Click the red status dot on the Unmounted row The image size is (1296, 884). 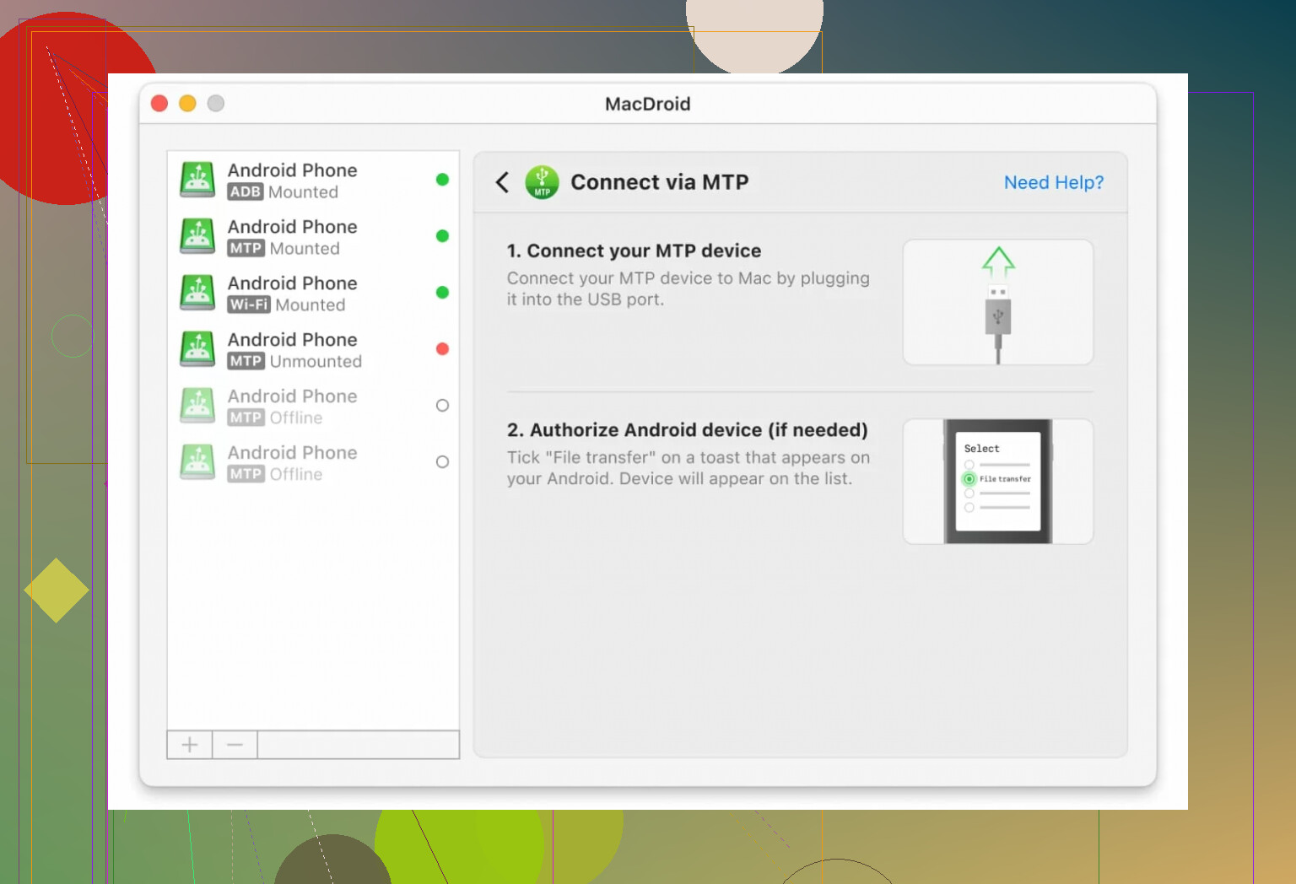442,349
